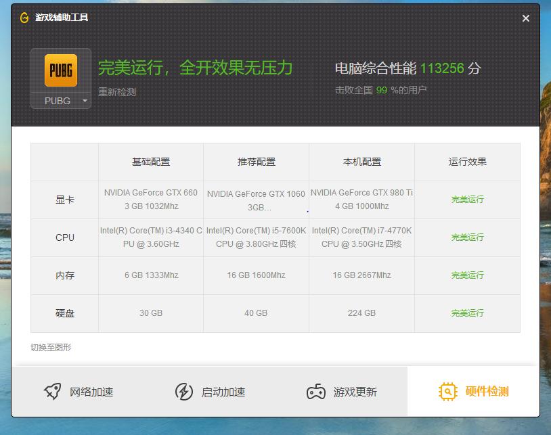
Task: Click the NVIDIA GeForce GTX 980 Ti cell
Action: pos(361,200)
